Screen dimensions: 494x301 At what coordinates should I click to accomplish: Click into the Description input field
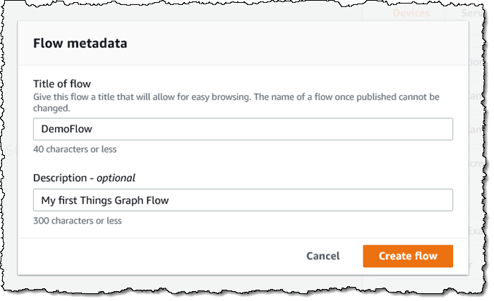click(243, 200)
